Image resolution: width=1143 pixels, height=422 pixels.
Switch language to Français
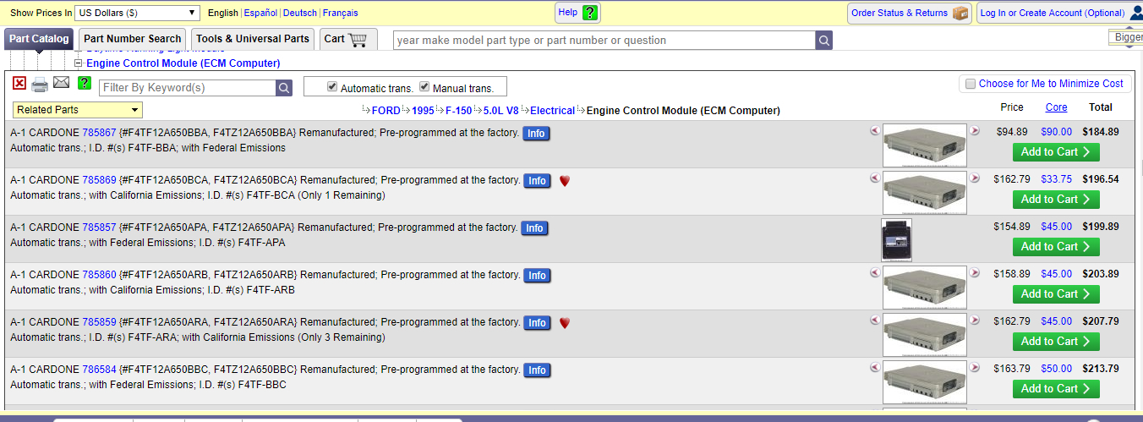[x=340, y=14]
